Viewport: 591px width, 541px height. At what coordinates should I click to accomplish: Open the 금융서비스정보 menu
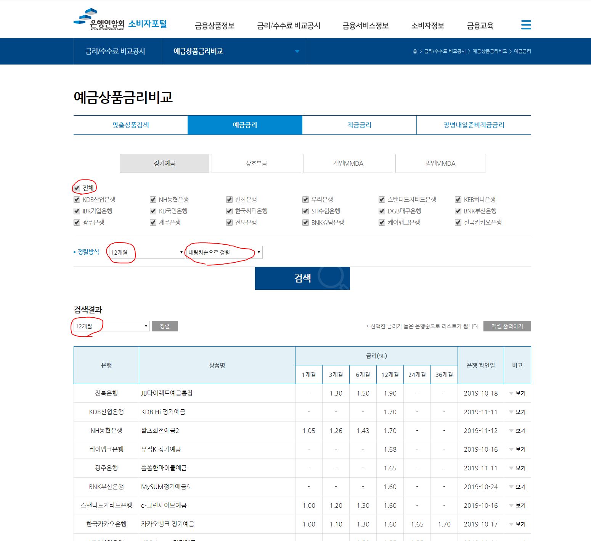365,26
